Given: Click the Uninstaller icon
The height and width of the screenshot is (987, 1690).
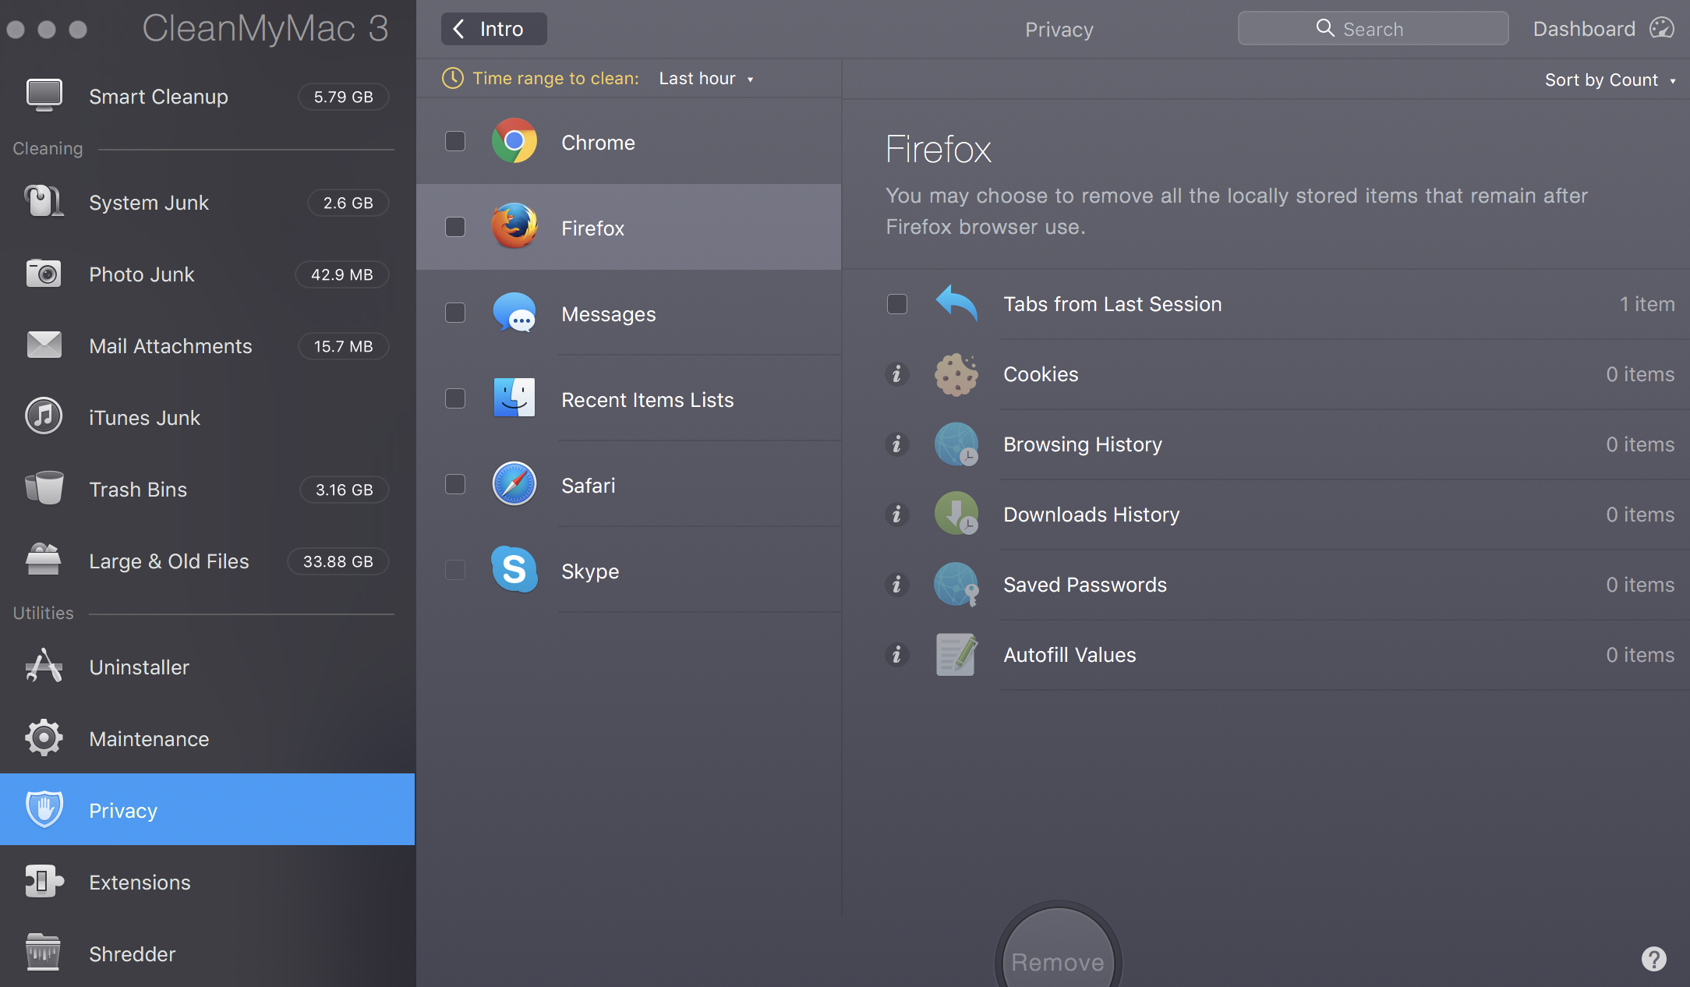Looking at the screenshot, I should coord(44,666).
